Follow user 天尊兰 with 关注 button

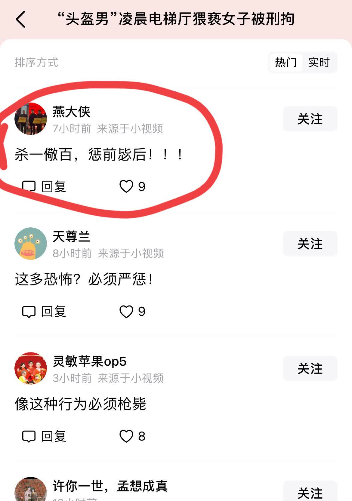310,244
